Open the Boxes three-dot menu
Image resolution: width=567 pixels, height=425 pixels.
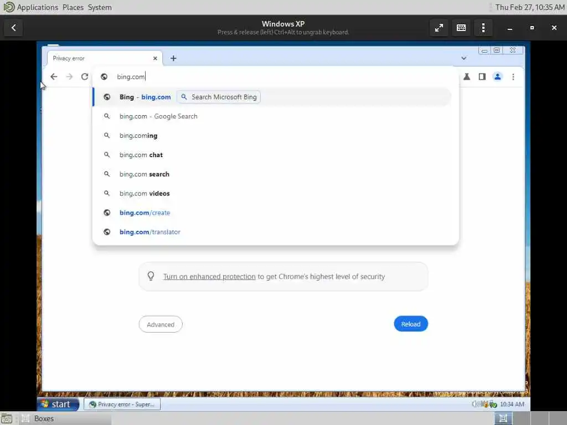point(483,28)
